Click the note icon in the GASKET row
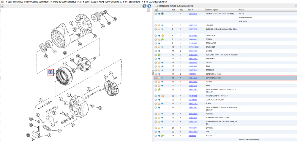 click(159, 63)
